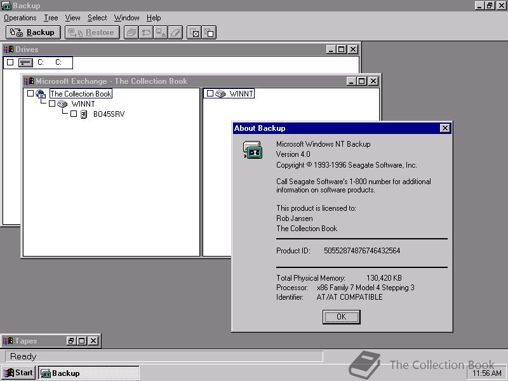Click the Check selected items toolbar icon

tap(194, 32)
